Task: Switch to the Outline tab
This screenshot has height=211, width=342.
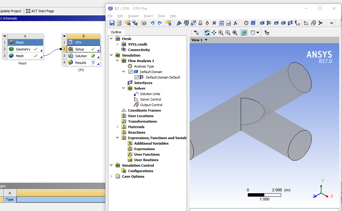Action: [116, 32]
